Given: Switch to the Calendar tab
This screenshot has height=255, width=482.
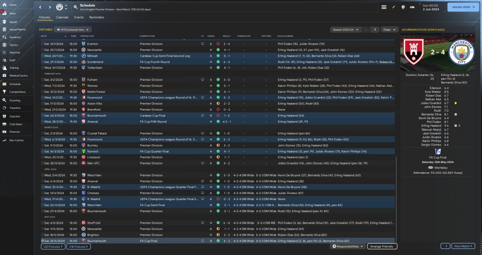Looking at the screenshot, I should pos(62,17).
